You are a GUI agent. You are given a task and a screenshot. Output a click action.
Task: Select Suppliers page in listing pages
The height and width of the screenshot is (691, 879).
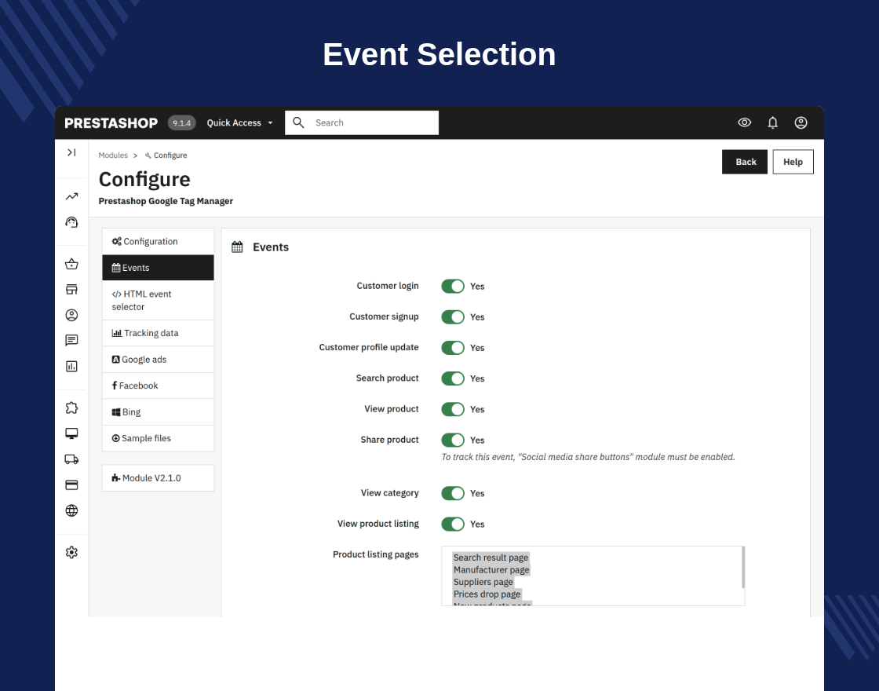(x=483, y=582)
